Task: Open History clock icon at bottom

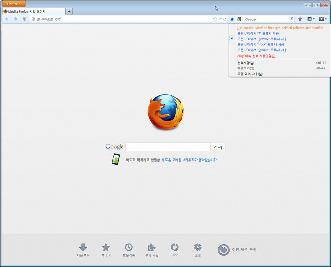Action: pos(129,250)
